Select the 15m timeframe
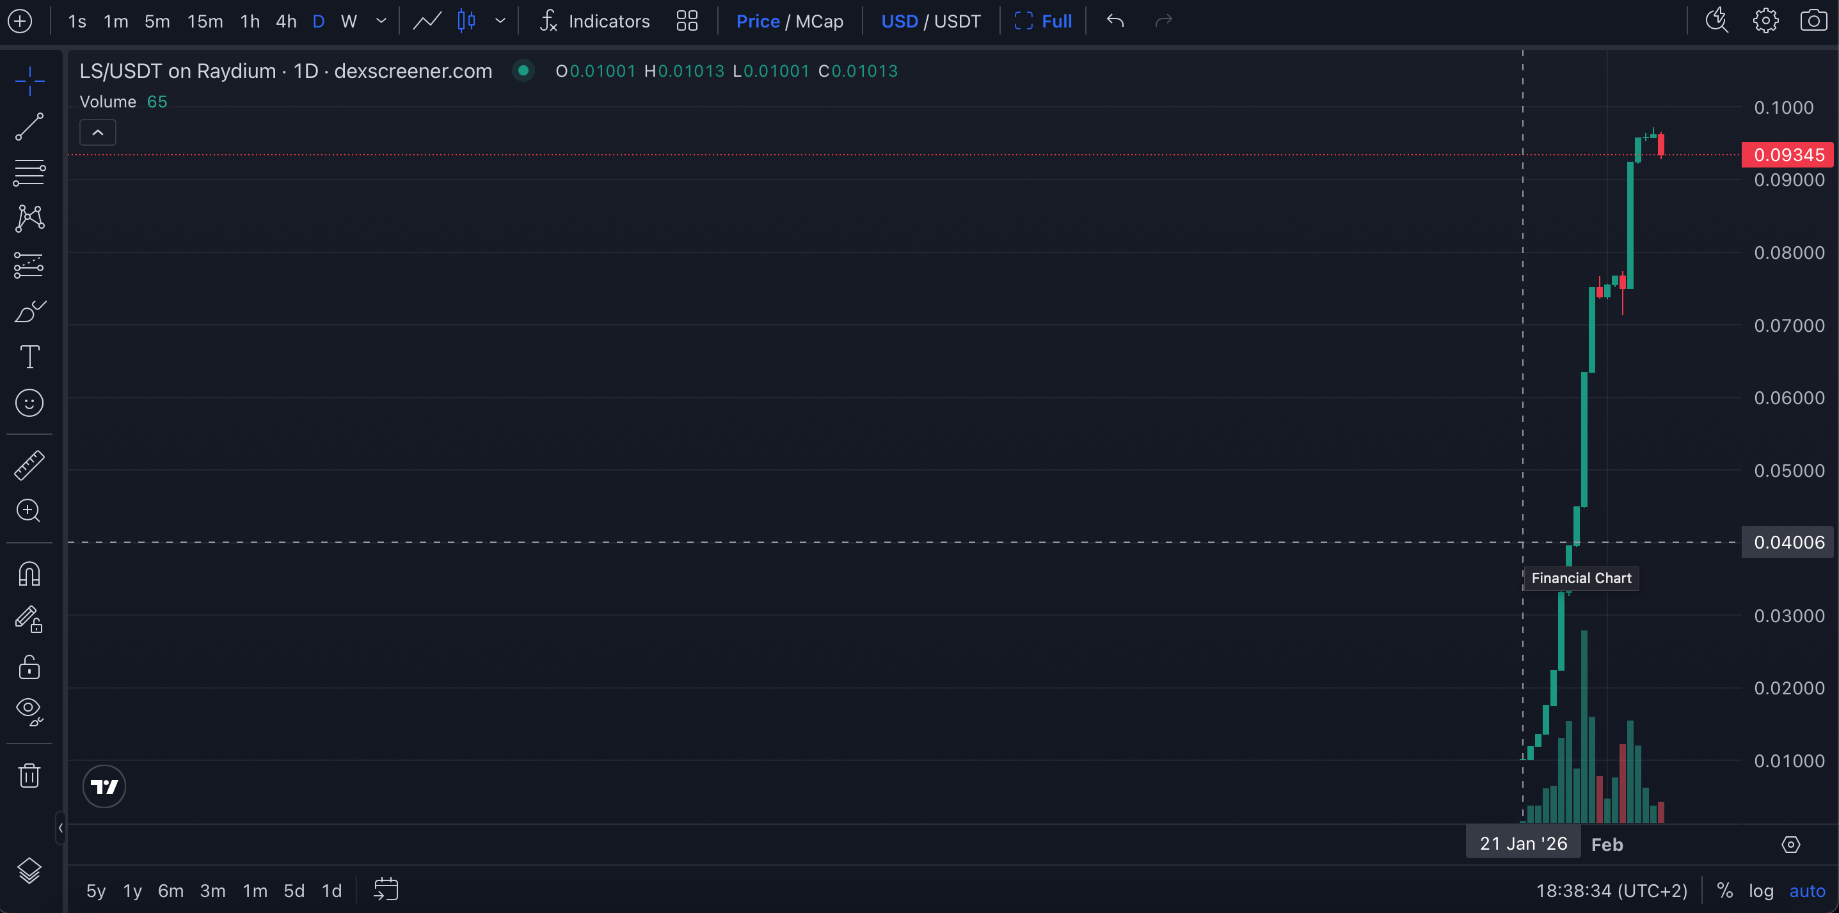 pyautogui.click(x=205, y=21)
